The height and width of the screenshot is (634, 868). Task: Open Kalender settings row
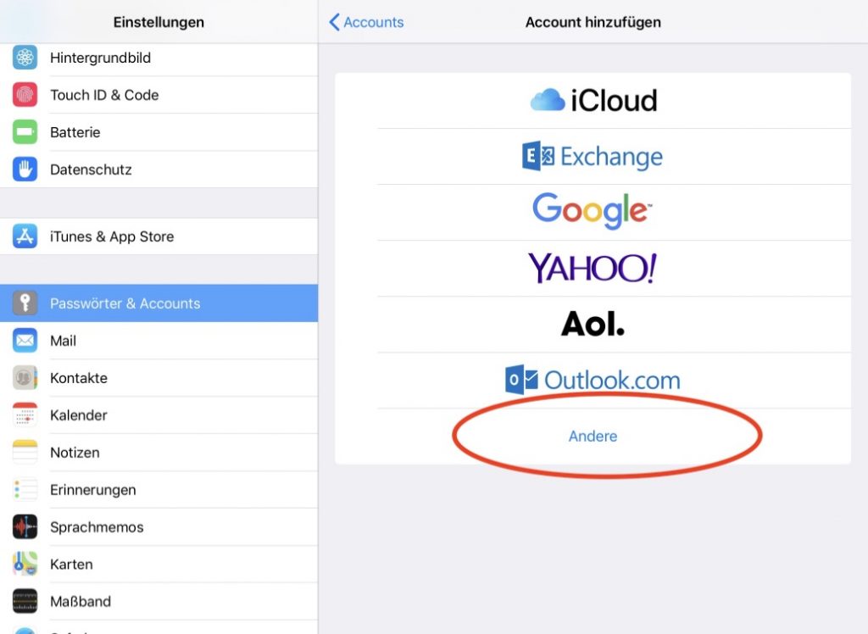pos(159,414)
